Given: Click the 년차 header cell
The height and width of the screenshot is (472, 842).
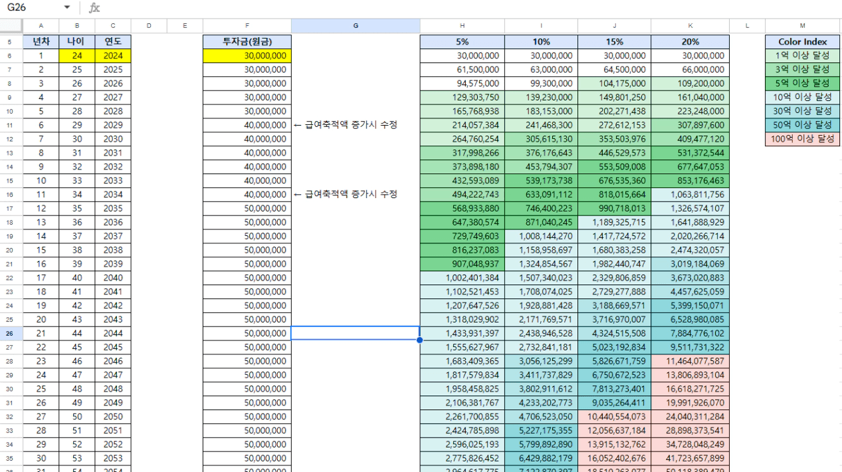Looking at the screenshot, I should pyautogui.click(x=41, y=42).
